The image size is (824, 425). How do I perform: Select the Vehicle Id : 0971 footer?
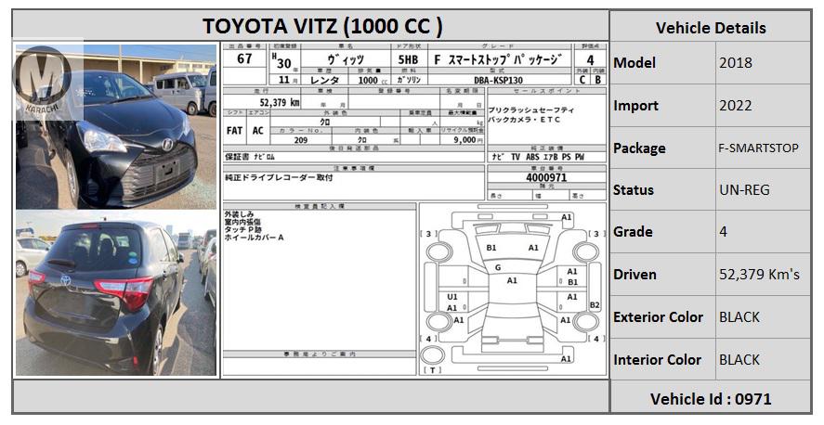click(711, 399)
